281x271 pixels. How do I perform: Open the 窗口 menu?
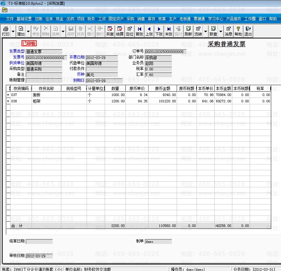pos(262,19)
